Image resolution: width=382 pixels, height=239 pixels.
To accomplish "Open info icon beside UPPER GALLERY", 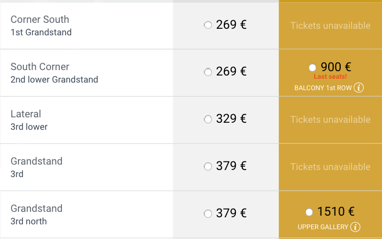I will [355, 227].
